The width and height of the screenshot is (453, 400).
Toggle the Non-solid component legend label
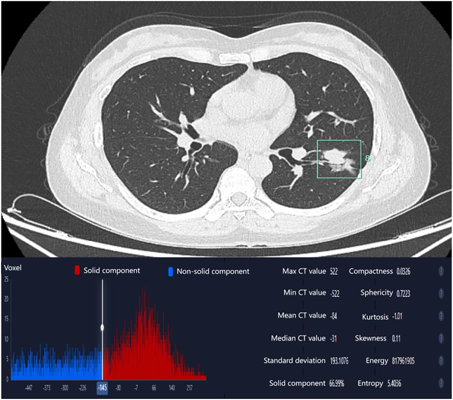point(213,272)
